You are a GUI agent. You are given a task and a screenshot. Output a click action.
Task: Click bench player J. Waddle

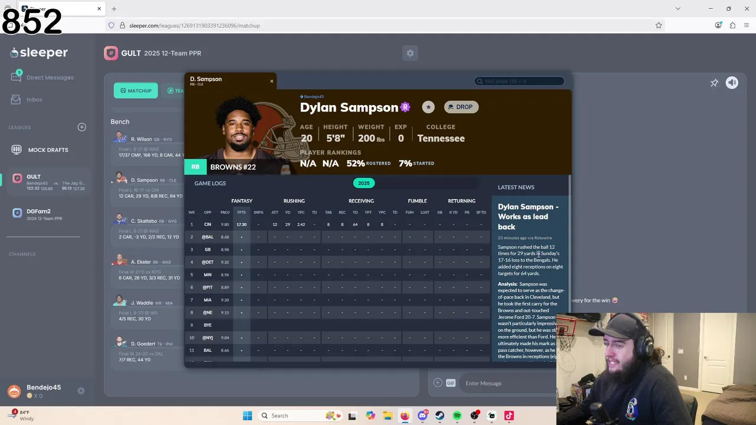click(x=148, y=310)
